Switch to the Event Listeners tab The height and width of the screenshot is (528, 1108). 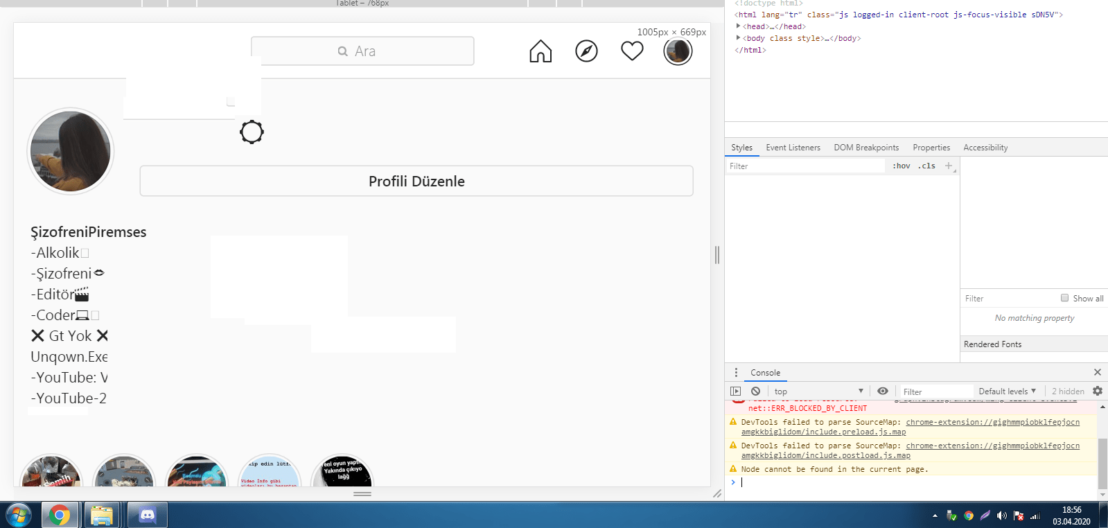click(x=793, y=148)
